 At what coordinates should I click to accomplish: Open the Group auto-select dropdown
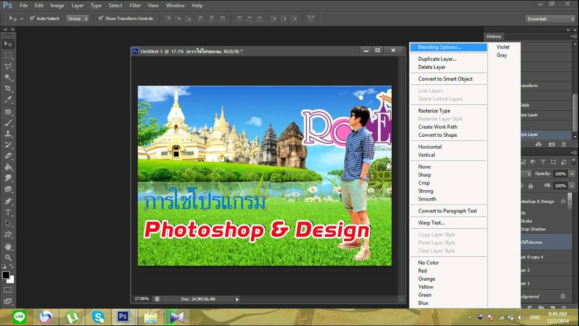click(77, 19)
